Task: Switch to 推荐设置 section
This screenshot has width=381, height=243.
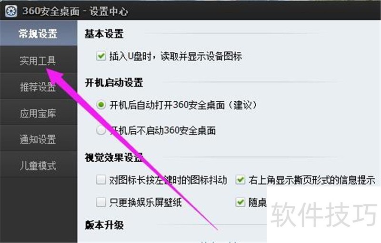Action: [39, 87]
